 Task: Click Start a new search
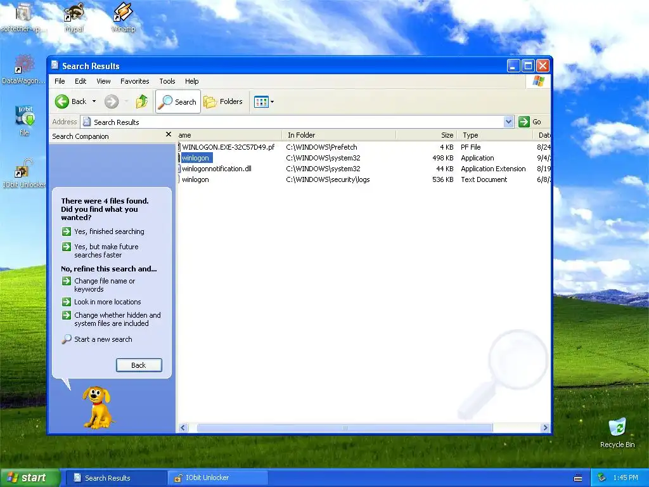97,339
